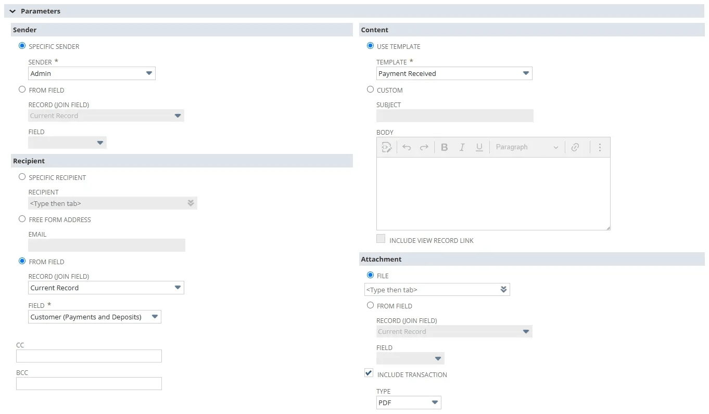The width and height of the screenshot is (709, 414).
Task: Open the Template dropdown showing Payment Received
Action: [x=454, y=73]
